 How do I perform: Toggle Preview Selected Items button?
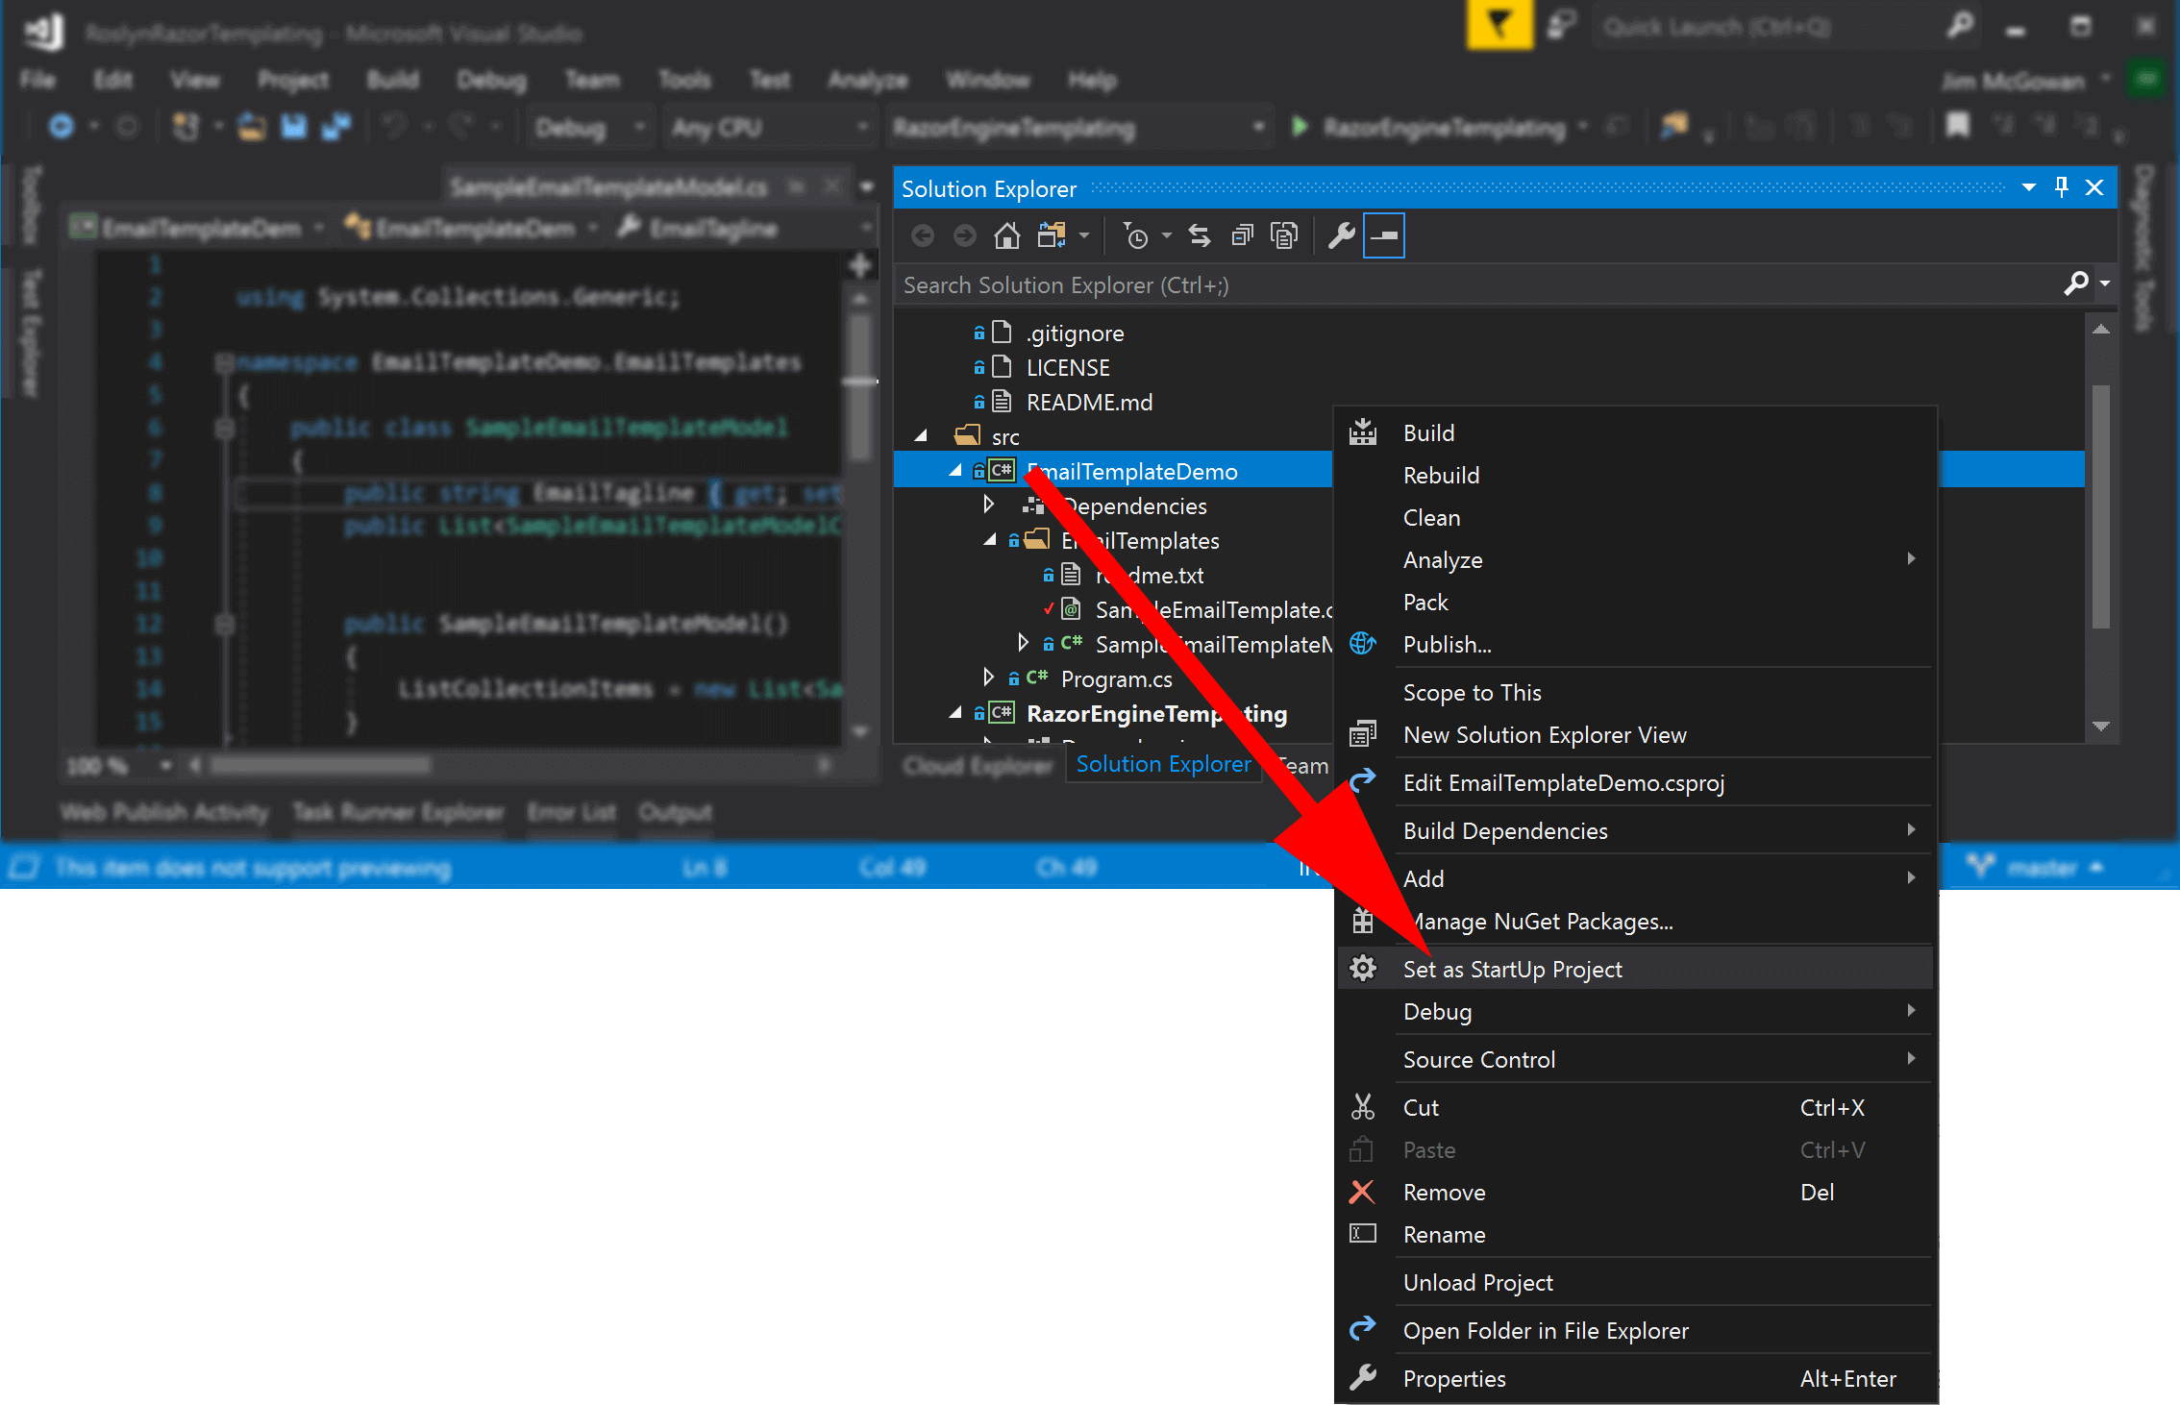click(1384, 235)
